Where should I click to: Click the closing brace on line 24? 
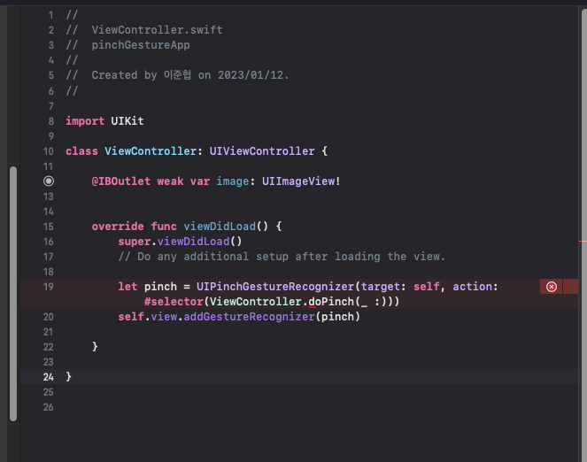(68, 377)
